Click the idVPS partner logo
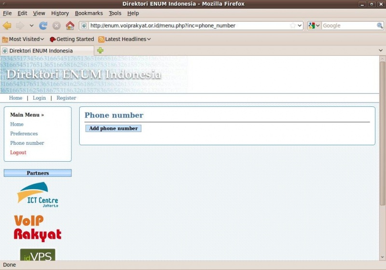 point(38,255)
